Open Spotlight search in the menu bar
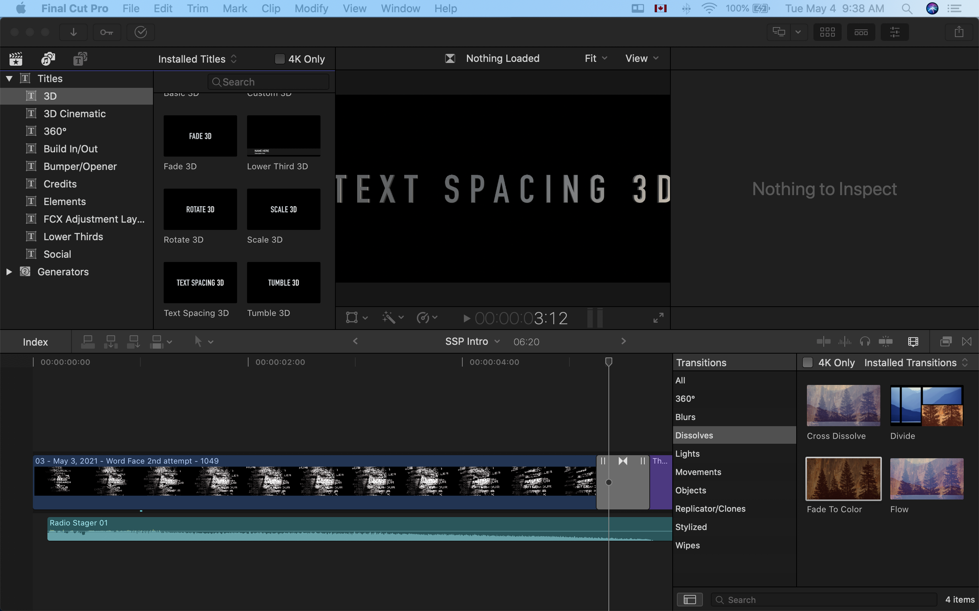The image size is (979, 611). click(x=907, y=8)
